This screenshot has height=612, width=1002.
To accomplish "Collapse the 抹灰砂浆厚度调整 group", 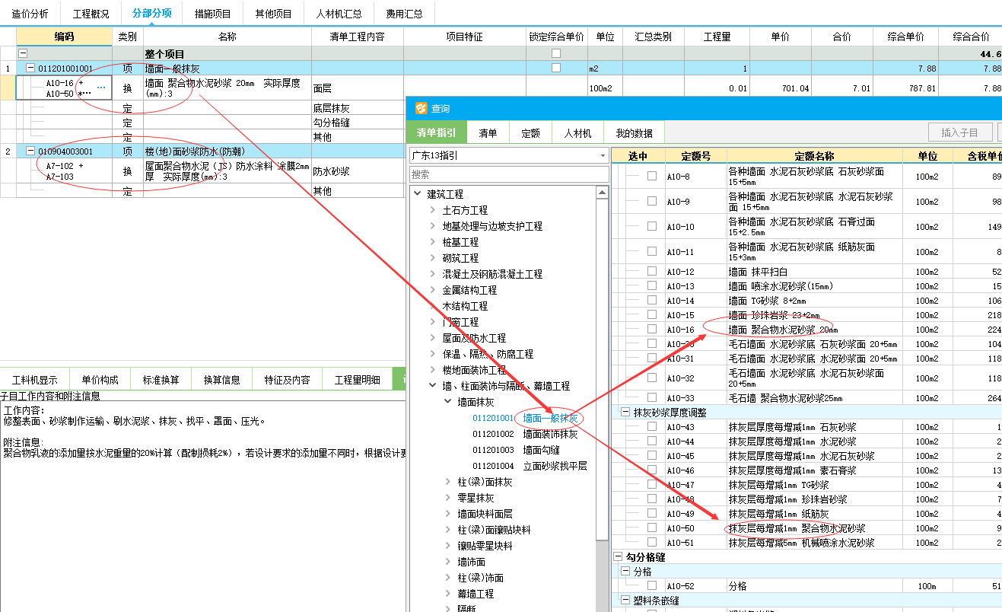I will [625, 412].
